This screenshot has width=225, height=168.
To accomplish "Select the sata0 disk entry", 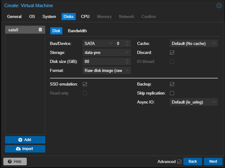I will point(25,30).
